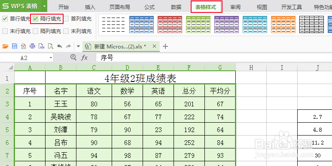The image size is (332, 166).
Task: Open the 数据 ribbon tab
Action: click(x=176, y=7)
